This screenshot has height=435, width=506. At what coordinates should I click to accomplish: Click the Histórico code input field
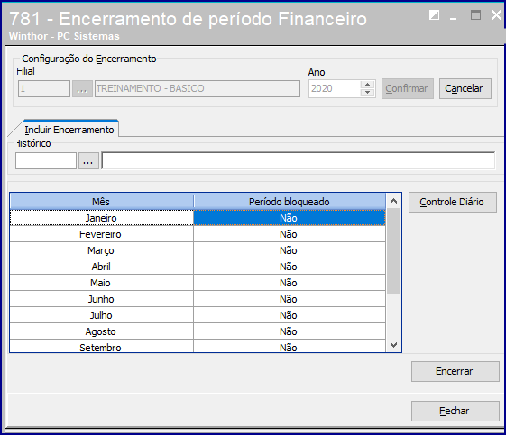tap(46, 161)
